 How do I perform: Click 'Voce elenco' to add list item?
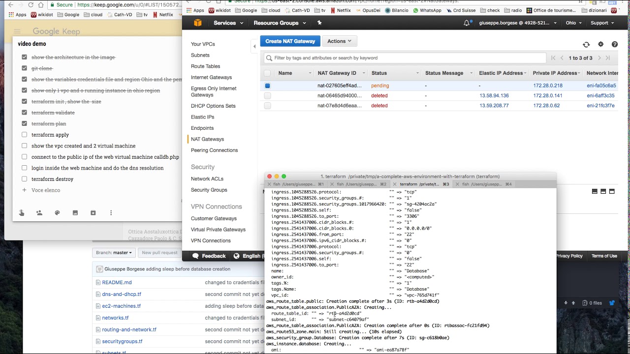coord(46,190)
